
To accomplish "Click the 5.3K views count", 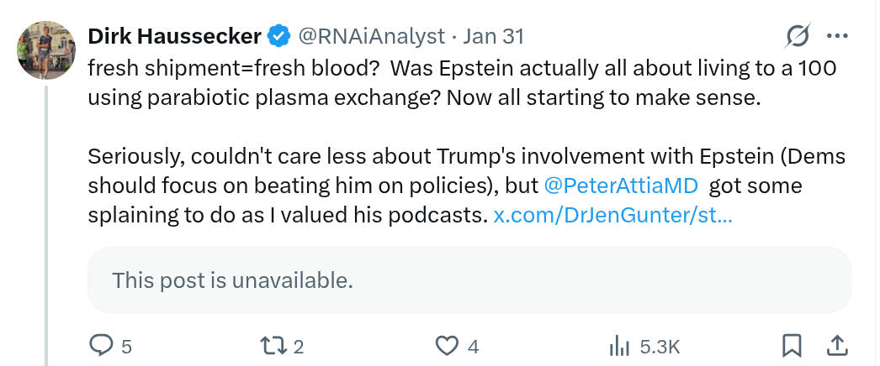I will click(659, 346).
